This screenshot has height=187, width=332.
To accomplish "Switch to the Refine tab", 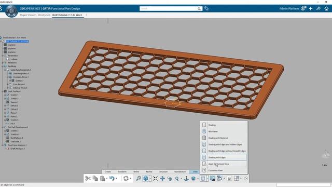I will [x=136, y=171].
